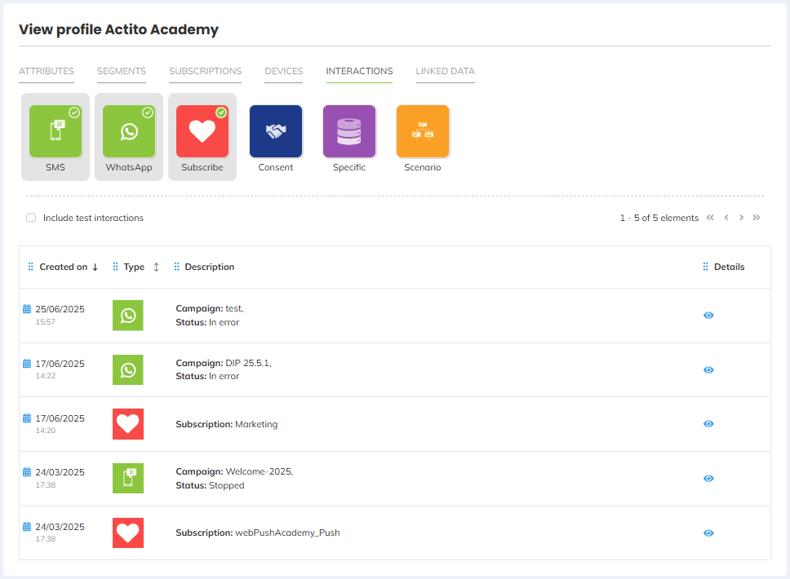Click WhatsApp type icon for DIP 25.5.1
This screenshot has height=579, width=790.
tap(128, 370)
